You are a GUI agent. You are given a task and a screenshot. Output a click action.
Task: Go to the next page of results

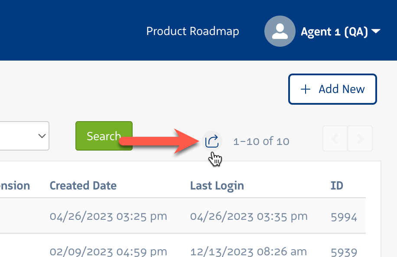[360, 138]
